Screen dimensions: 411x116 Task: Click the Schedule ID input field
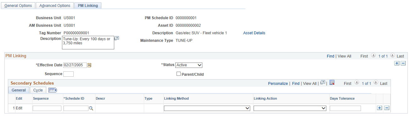(x=76, y=108)
